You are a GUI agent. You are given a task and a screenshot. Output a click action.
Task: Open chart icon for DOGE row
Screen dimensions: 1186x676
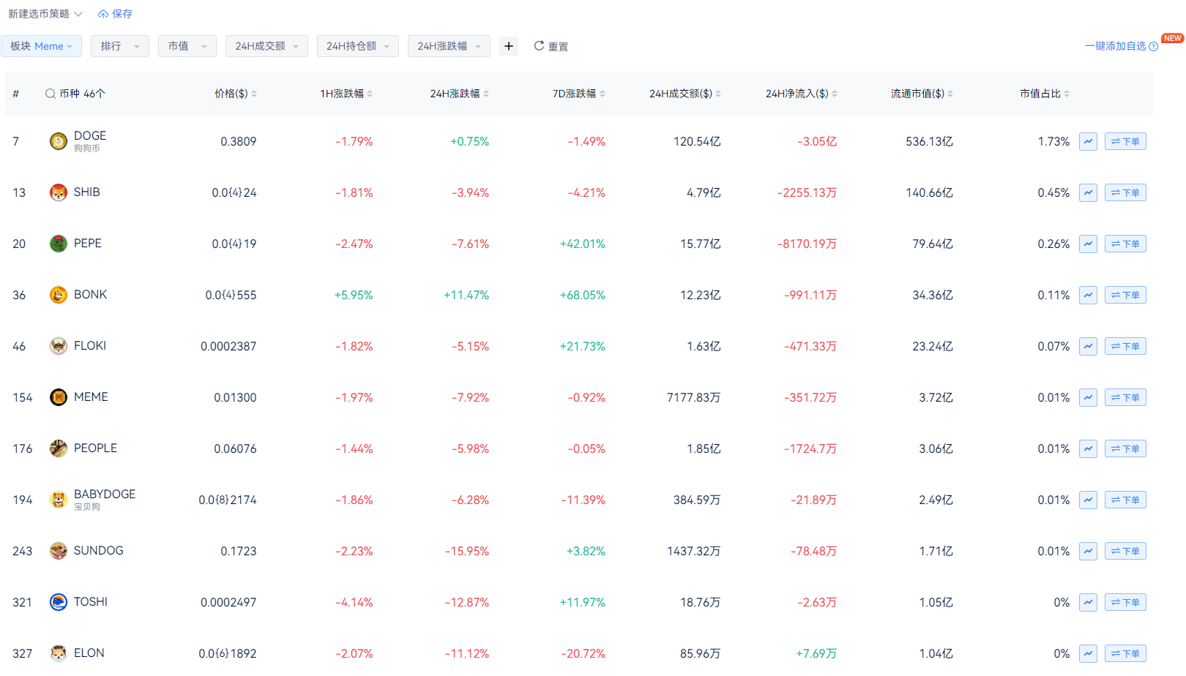click(1088, 141)
